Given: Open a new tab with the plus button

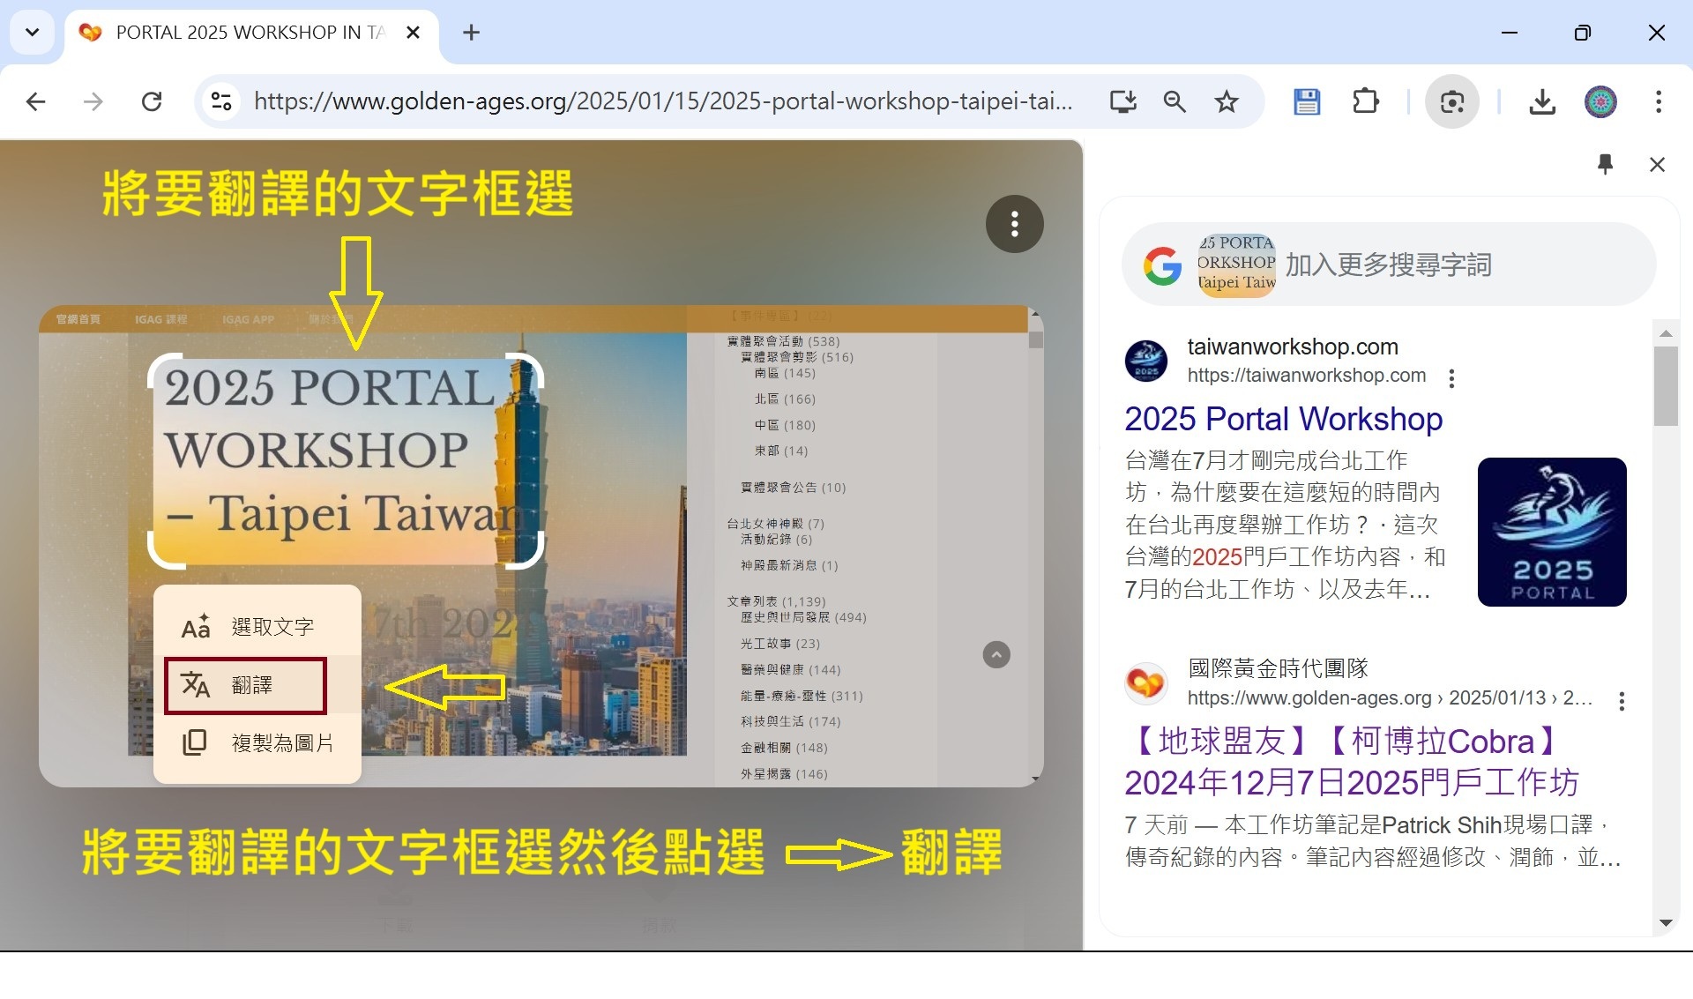Looking at the screenshot, I should 472,33.
